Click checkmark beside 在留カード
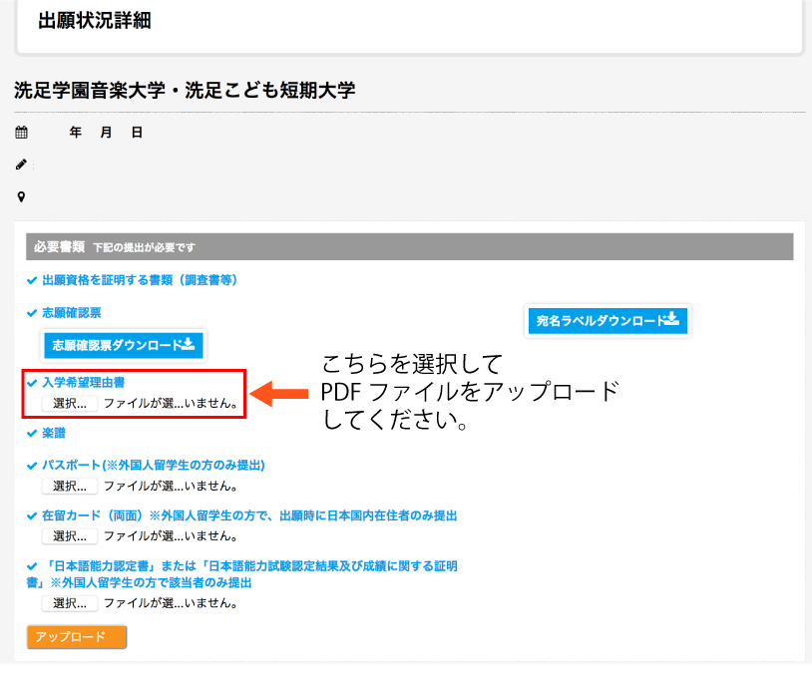This screenshot has width=812, height=673. pos(32,516)
